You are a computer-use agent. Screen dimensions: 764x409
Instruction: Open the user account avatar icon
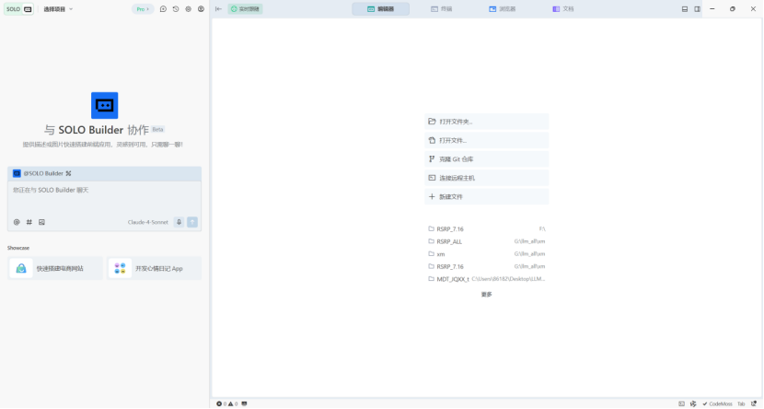pos(202,9)
